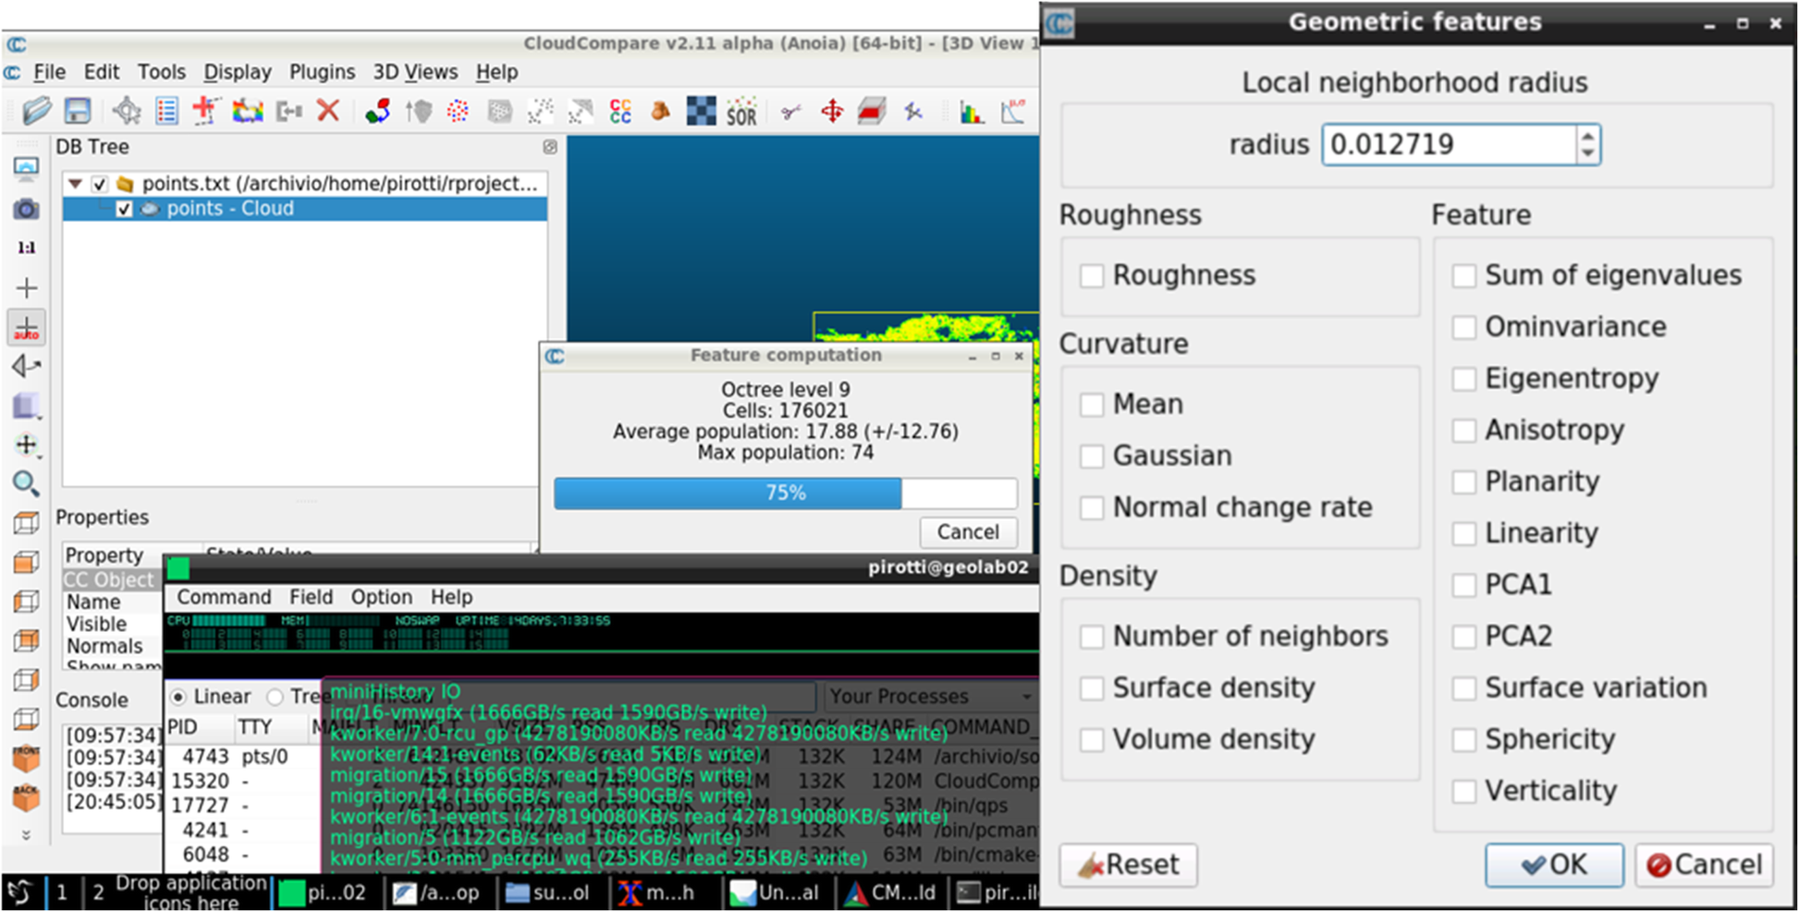The height and width of the screenshot is (912, 1799).
Task: Click OK in Geometric features dialog
Action: tap(1554, 865)
